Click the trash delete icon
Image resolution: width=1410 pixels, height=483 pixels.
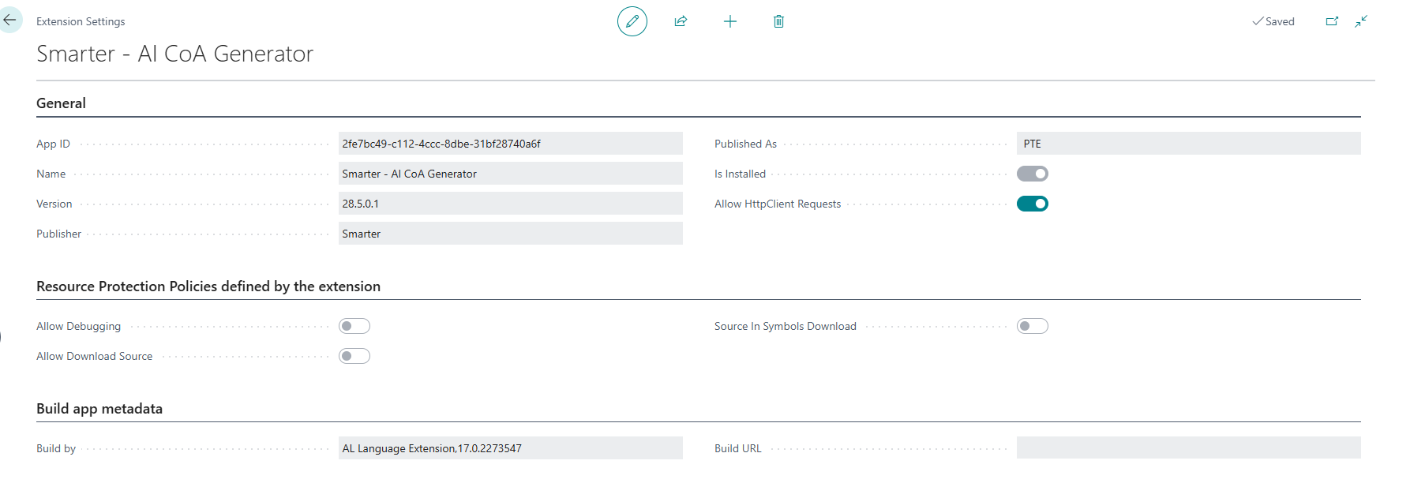pyautogui.click(x=778, y=21)
